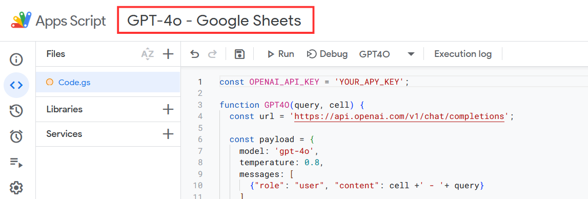Open the GPT4O function selector dropdown
This screenshot has height=199, width=588.
click(387, 54)
